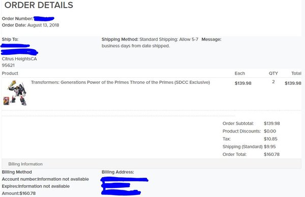The image size is (305, 197).
Task: Select the Shipping Method label
Action: pyautogui.click(x=120, y=39)
